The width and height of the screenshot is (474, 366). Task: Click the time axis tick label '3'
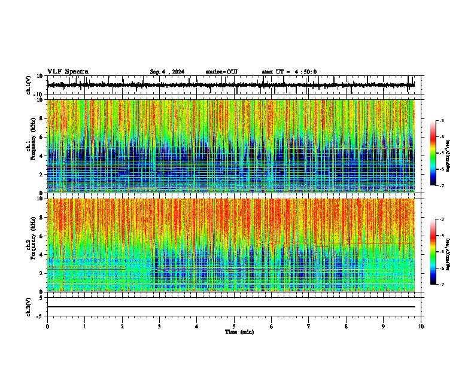[x=159, y=327]
